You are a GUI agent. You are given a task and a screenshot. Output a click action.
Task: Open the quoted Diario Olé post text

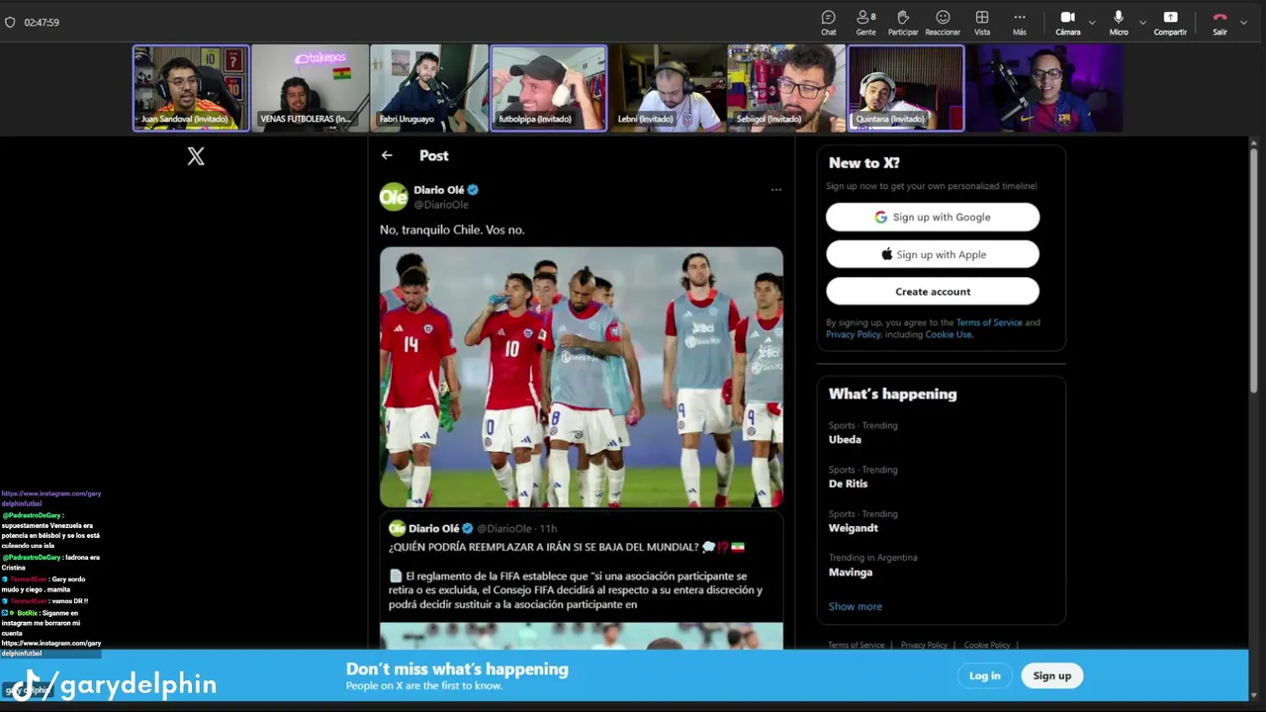576,576
